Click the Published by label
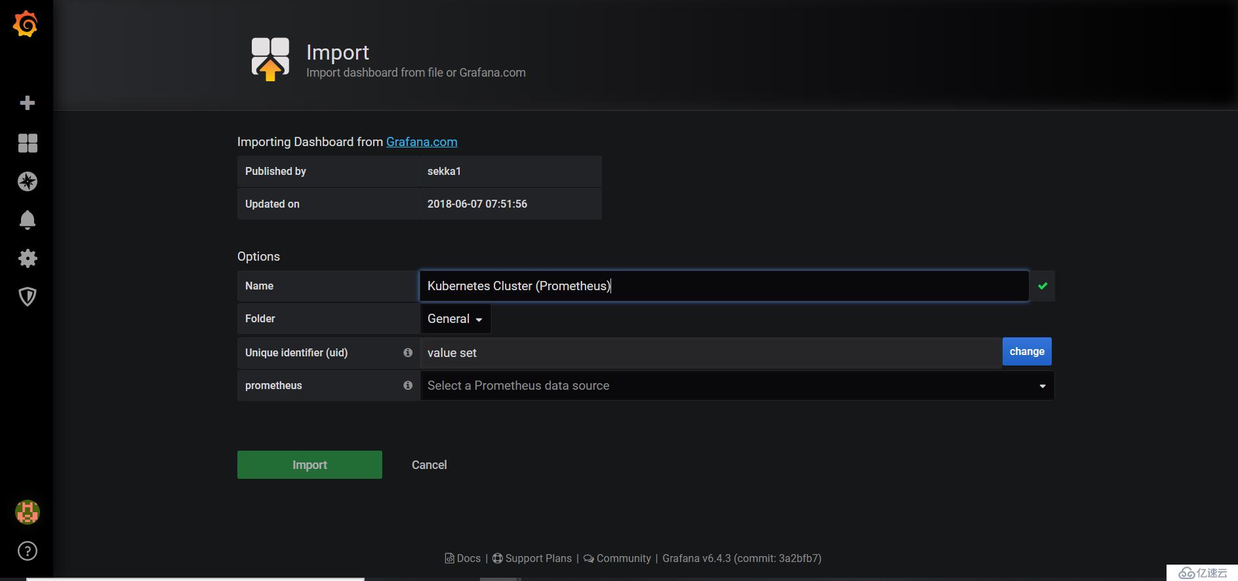The width and height of the screenshot is (1238, 581). click(275, 171)
